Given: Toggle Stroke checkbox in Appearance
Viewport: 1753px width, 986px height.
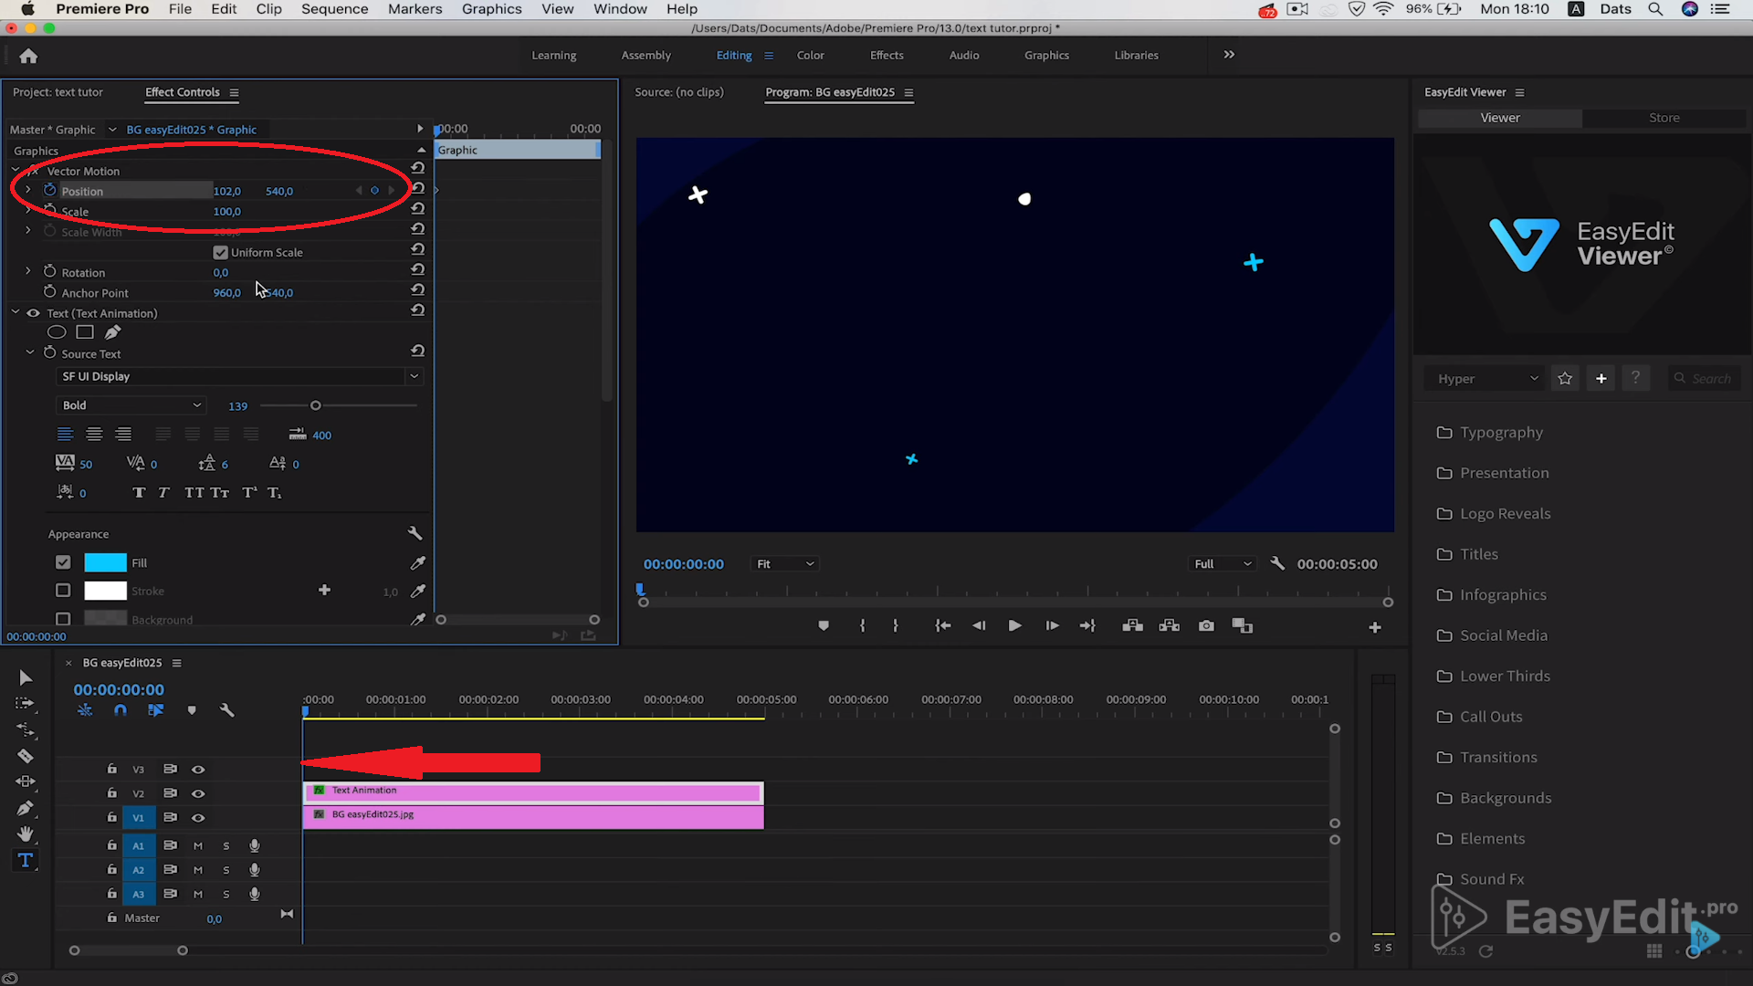Looking at the screenshot, I should click(63, 591).
